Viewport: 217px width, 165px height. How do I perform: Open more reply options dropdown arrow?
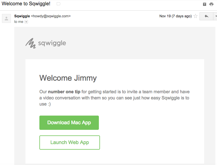[x=216, y=16]
